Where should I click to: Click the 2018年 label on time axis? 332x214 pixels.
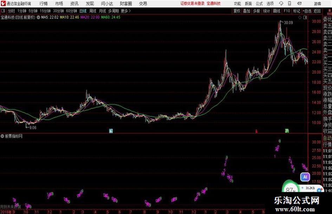[6, 212]
